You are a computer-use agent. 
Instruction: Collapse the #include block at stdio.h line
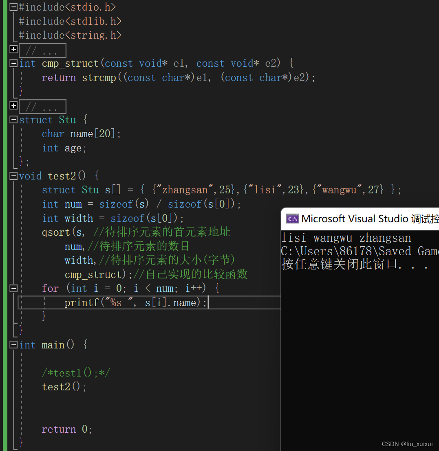(x=13, y=7)
